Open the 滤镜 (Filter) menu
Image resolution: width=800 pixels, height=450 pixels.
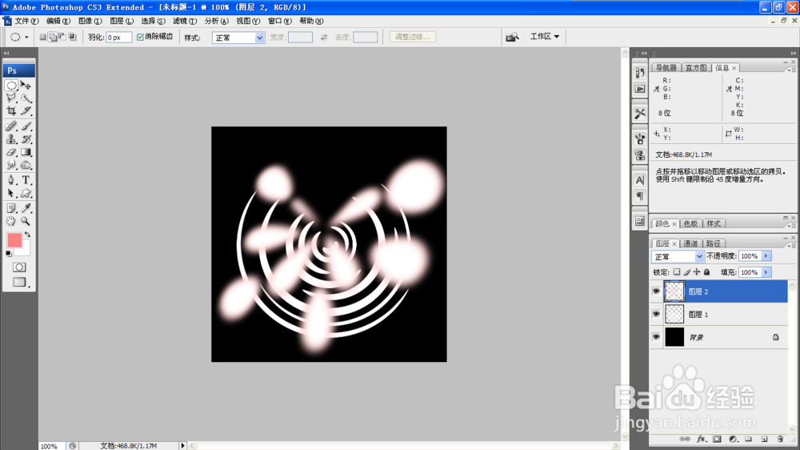(x=185, y=21)
